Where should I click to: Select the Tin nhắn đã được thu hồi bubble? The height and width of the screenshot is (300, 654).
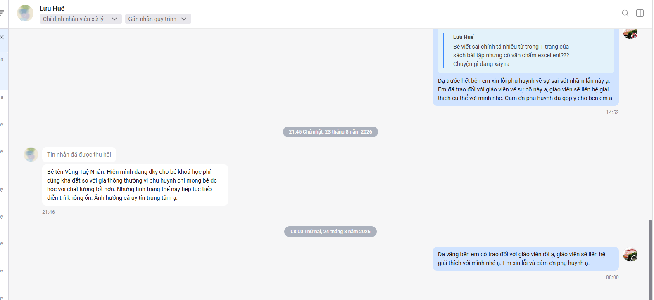(x=79, y=155)
